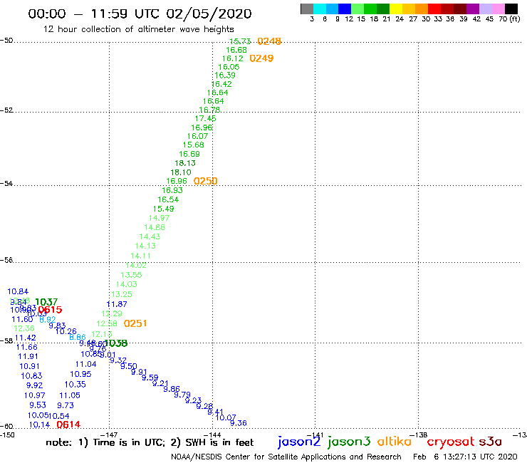The image size is (527, 463).
Task: Click the orange 0251 time stamp
Action: point(135,323)
